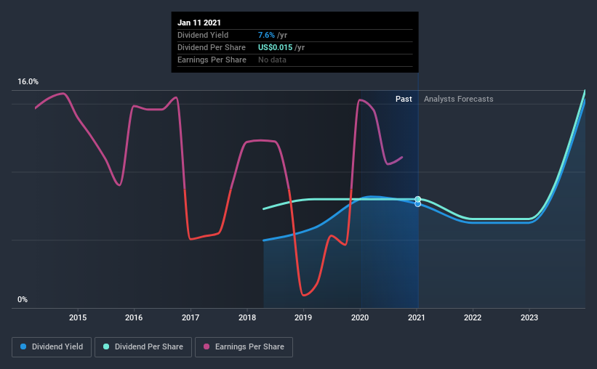Select the 2015 axis label

point(78,317)
